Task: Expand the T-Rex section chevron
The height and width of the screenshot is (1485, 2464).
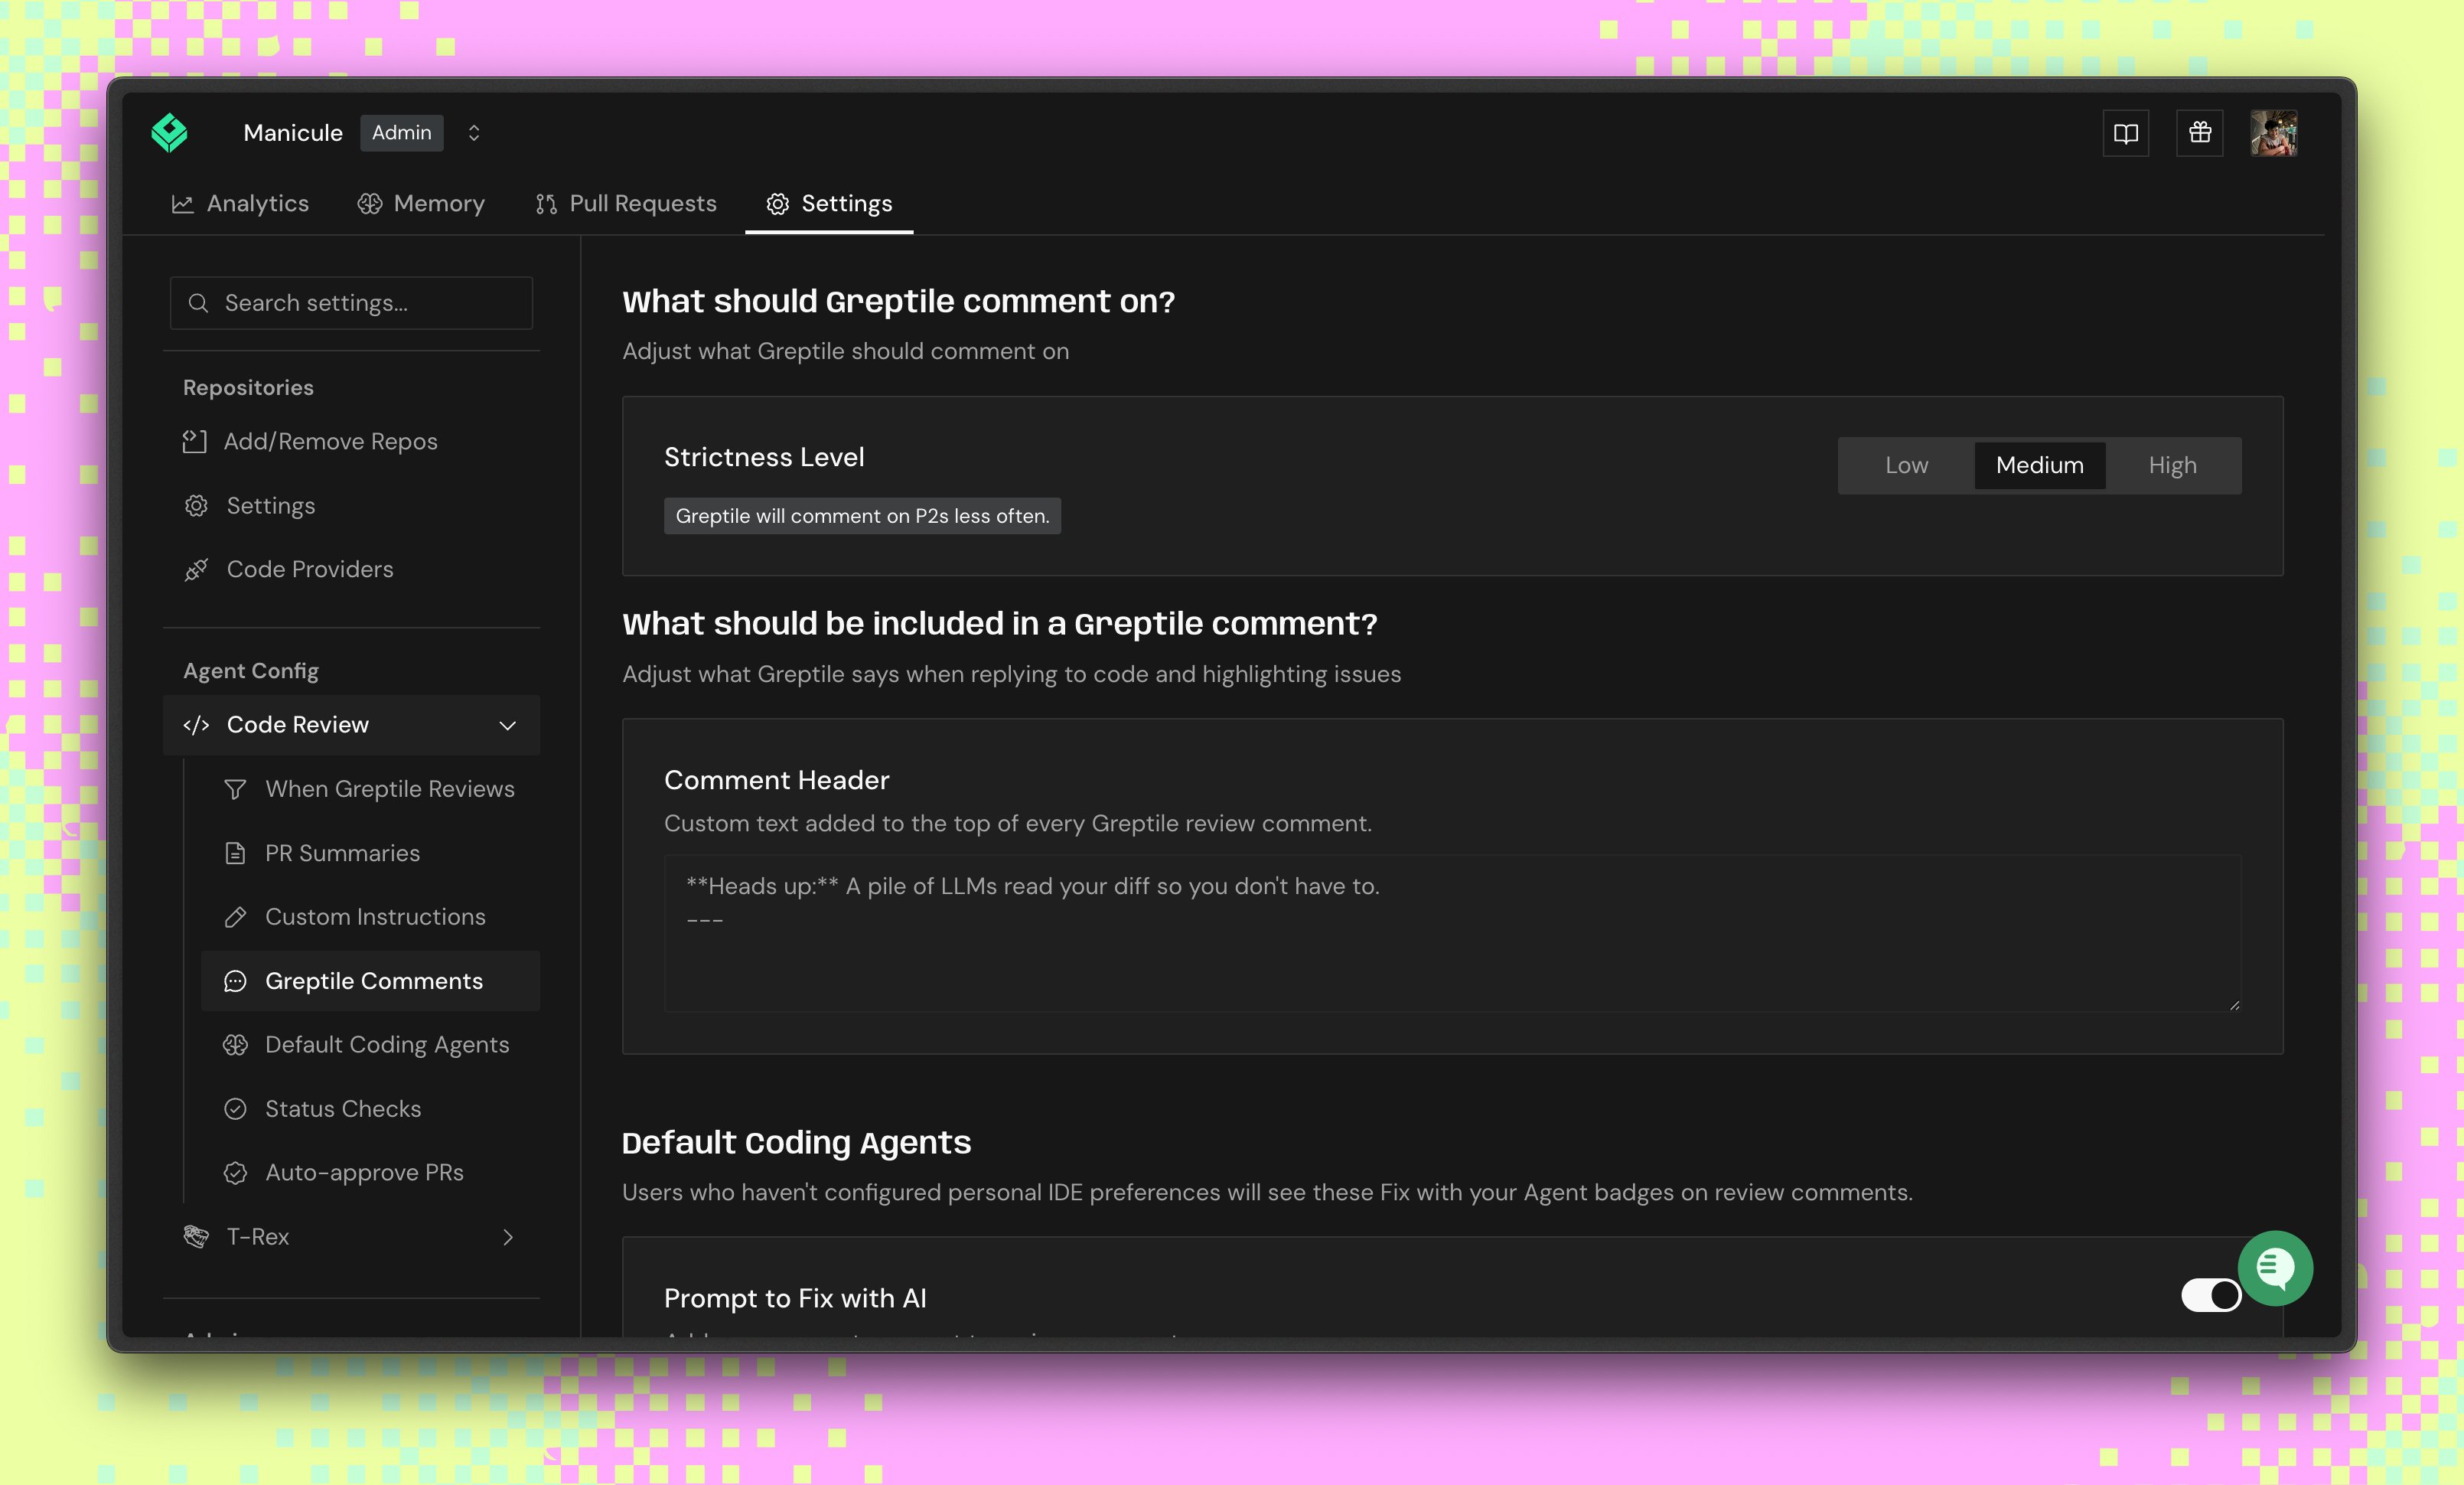Action: tap(508, 1237)
